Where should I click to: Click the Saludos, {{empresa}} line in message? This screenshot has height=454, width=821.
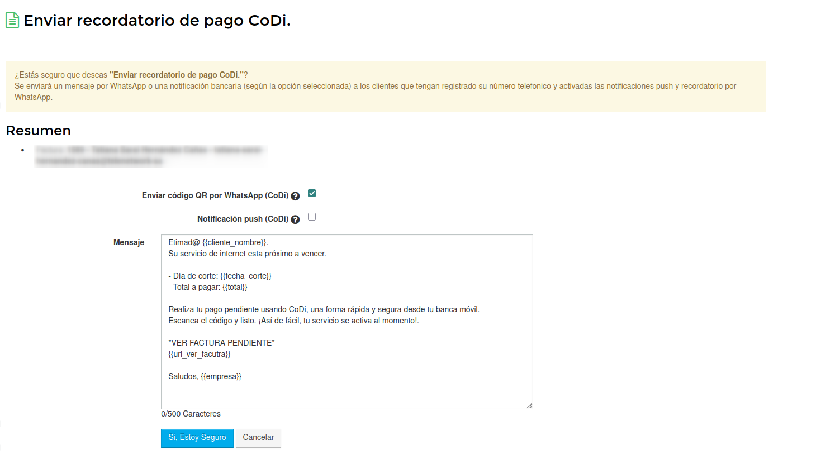pos(205,376)
